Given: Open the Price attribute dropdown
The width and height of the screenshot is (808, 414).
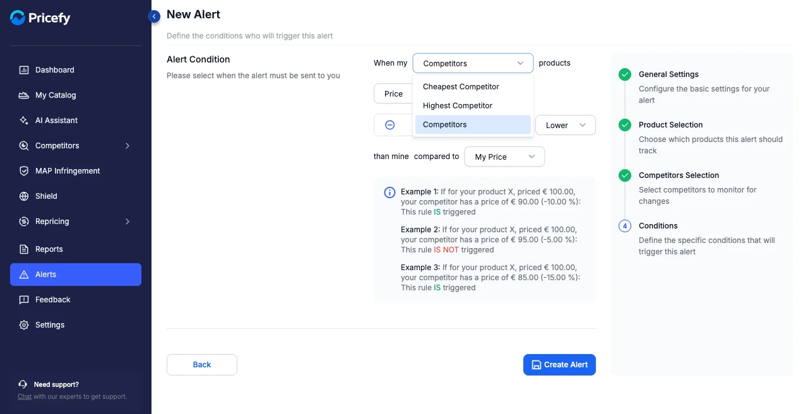Looking at the screenshot, I should (393, 93).
